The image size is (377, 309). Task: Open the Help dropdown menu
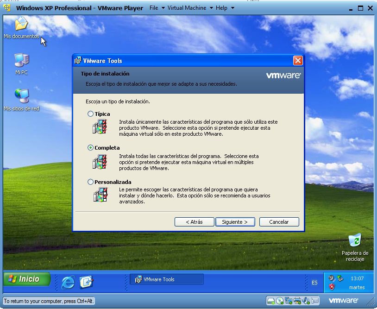click(222, 8)
